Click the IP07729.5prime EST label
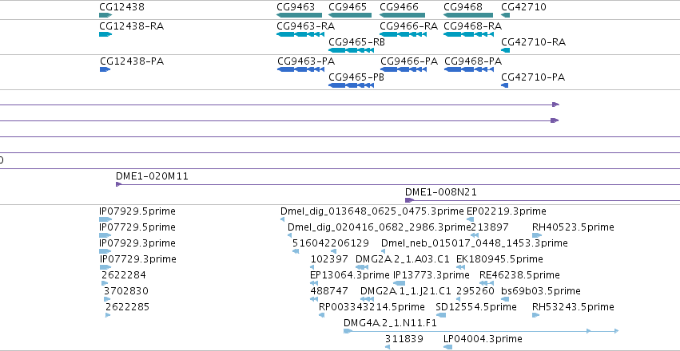The width and height of the screenshot is (680, 351). pyautogui.click(x=137, y=227)
